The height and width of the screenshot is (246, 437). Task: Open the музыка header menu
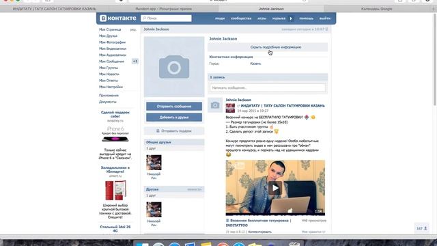tap(279, 18)
